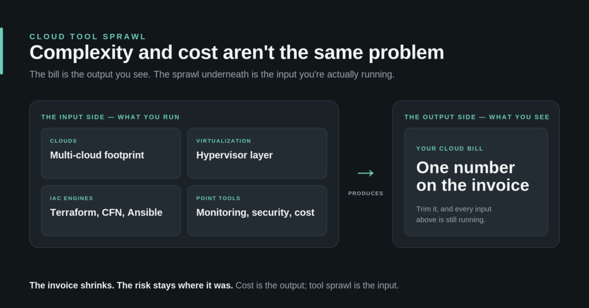Select the input side panel heading
Screen dimensions: 589x308
pos(110,117)
